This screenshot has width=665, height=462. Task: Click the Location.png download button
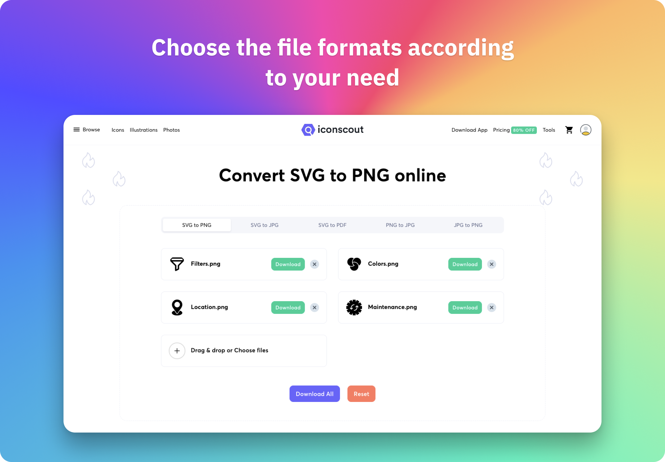[x=287, y=307]
